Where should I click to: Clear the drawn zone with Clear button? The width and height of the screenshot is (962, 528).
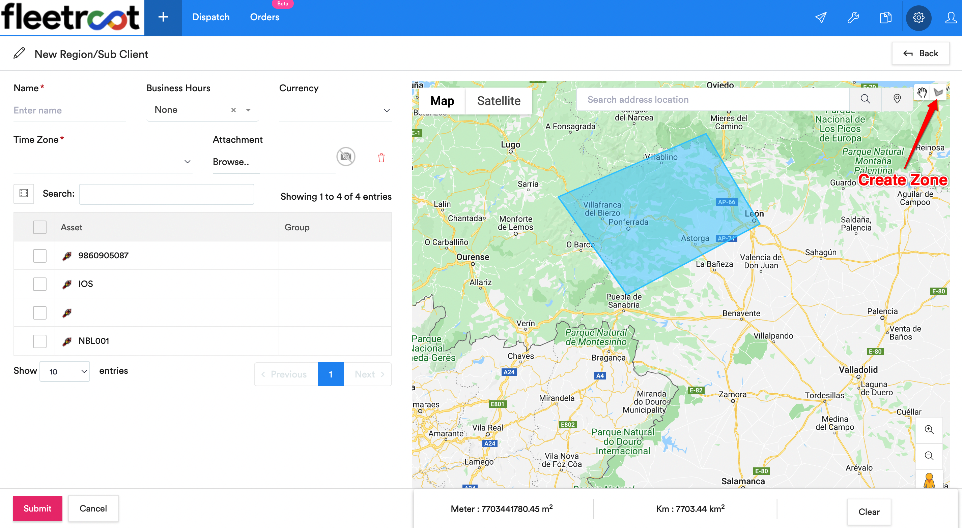coord(869,511)
